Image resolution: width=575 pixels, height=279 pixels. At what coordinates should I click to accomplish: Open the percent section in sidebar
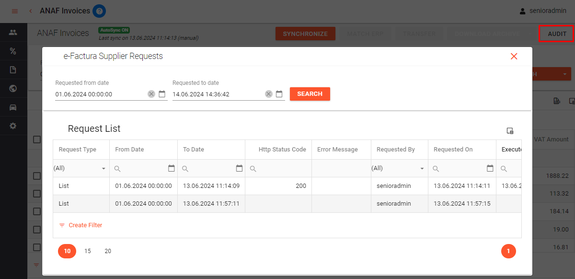(x=13, y=51)
